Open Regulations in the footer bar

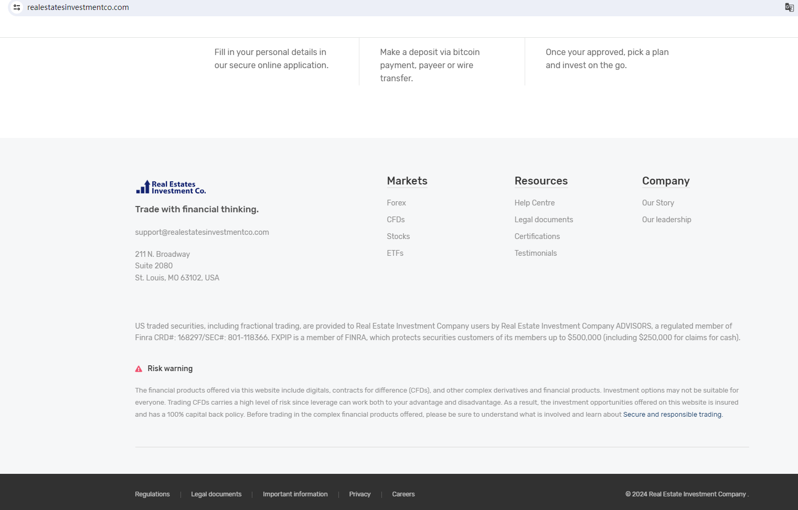pos(152,494)
